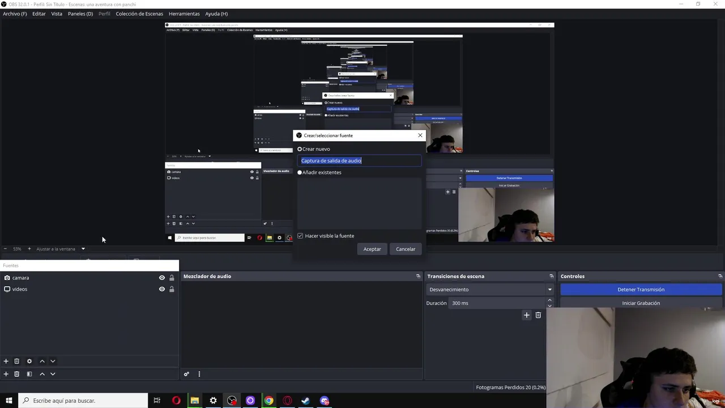This screenshot has width=725, height=408.
Task: Select the Crear nuevo radio option
Action: (x=300, y=149)
